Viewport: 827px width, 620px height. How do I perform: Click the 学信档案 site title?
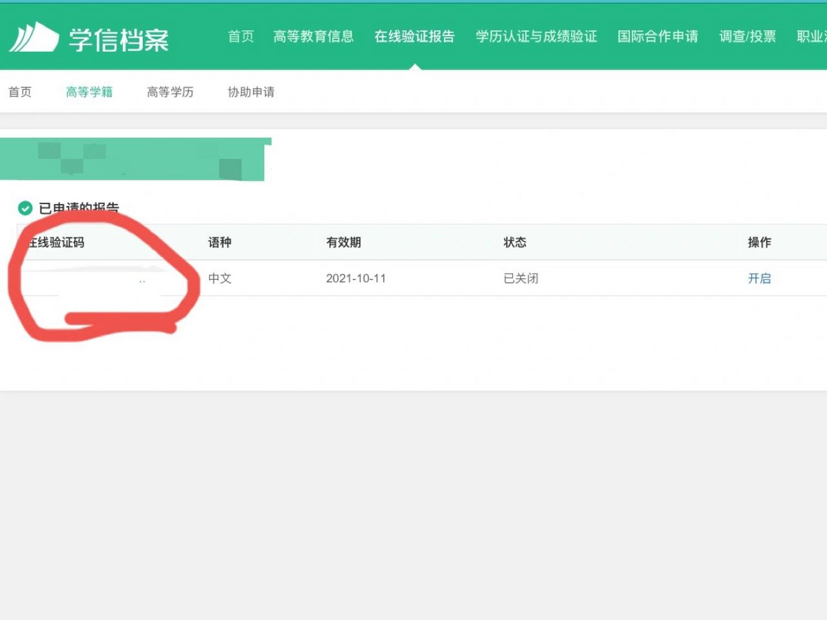point(119,40)
